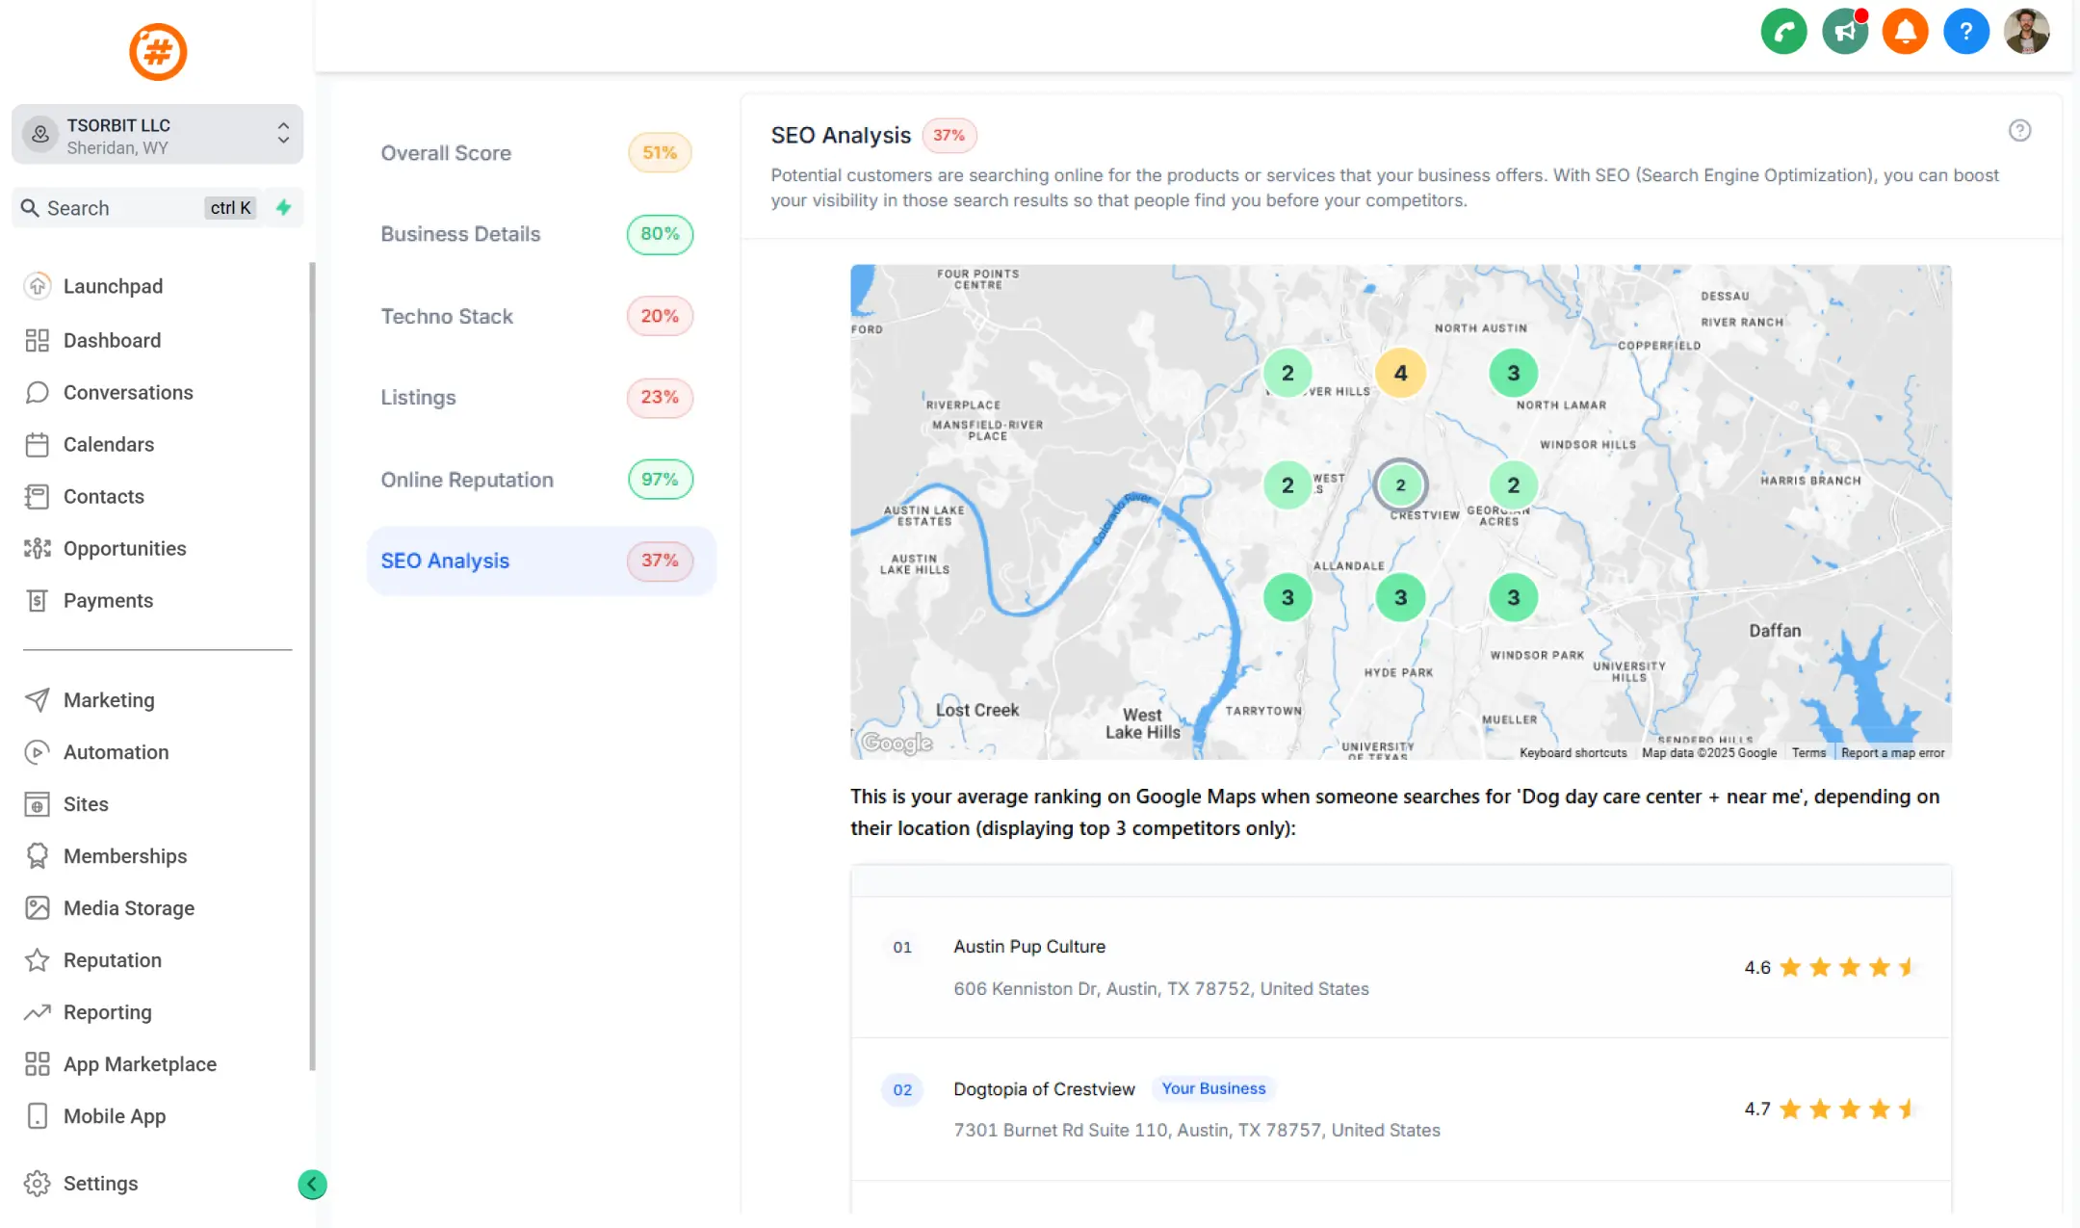Click the Conversations chat bubble icon

tap(37, 392)
